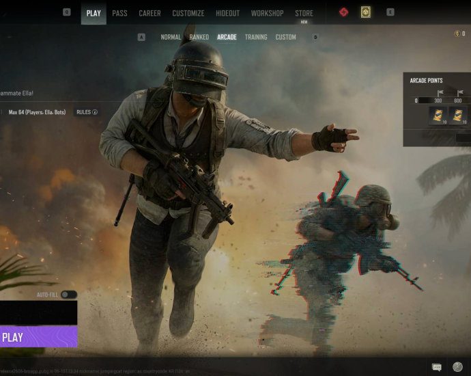Go to the CAREER tab
This screenshot has height=376, width=471.
pyautogui.click(x=149, y=13)
